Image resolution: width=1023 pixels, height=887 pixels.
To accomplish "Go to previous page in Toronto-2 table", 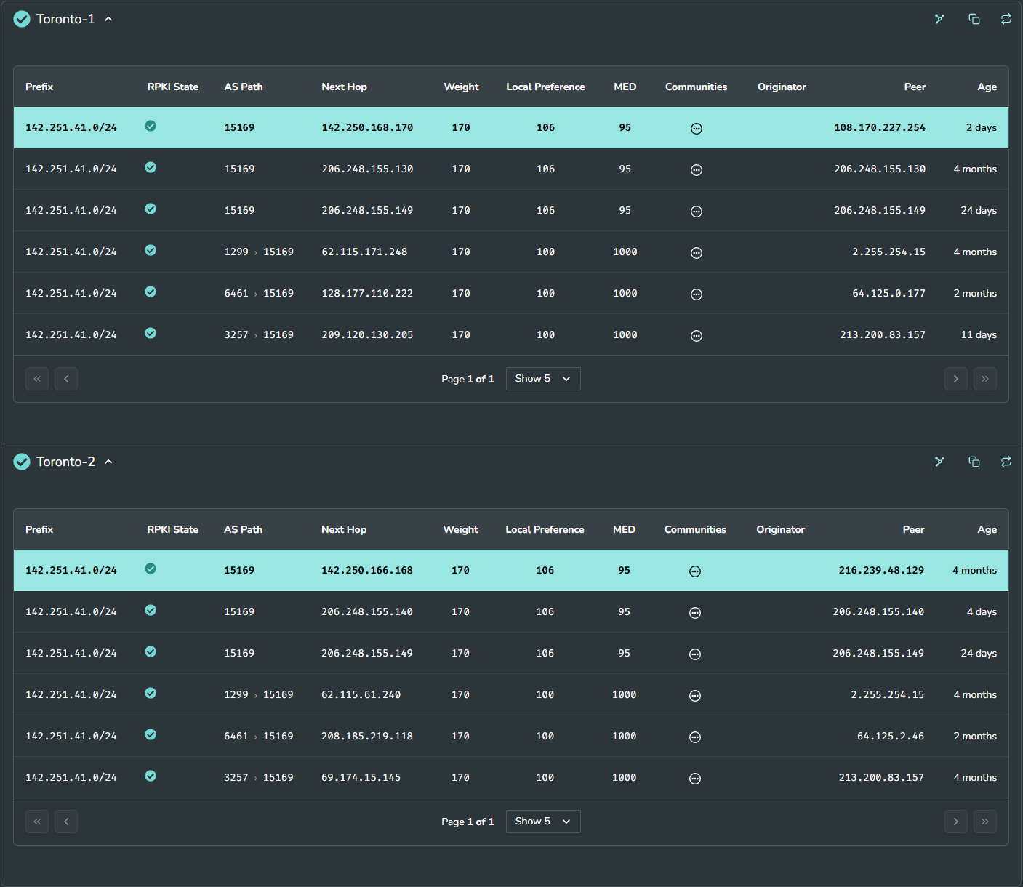I will click(x=66, y=822).
